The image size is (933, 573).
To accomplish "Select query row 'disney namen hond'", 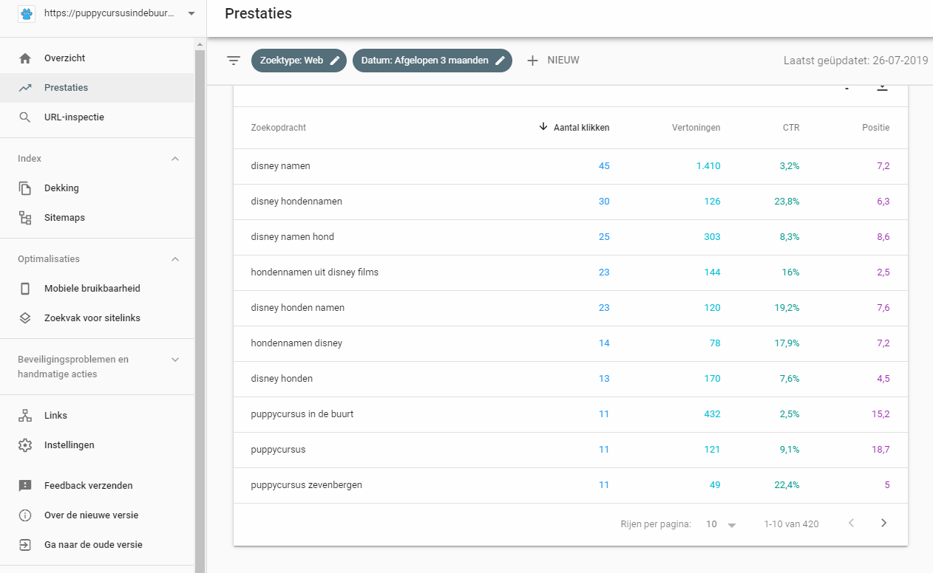I will (x=571, y=237).
